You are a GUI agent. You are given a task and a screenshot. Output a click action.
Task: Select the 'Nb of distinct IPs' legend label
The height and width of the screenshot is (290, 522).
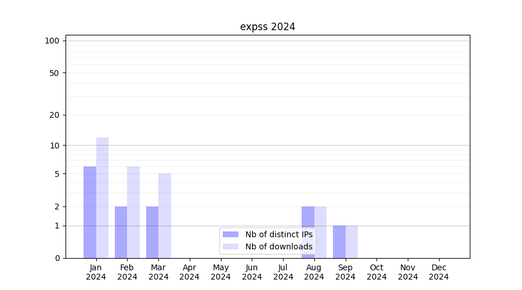point(278,234)
